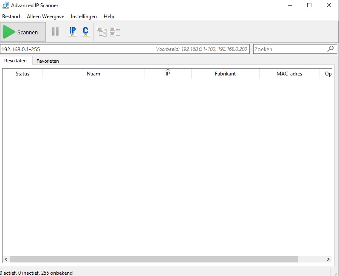The height and width of the screenshot is (276, 339).
Task: Click the collapse all list icon
Action: pos(115,32)
